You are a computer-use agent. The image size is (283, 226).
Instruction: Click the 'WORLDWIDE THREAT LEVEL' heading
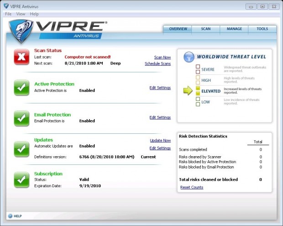tap(231, 57)
